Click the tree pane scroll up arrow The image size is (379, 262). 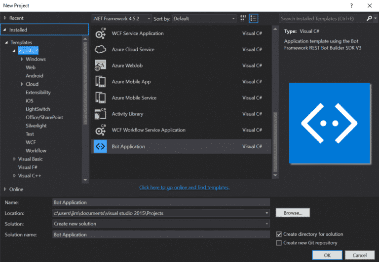[x=85, y=39]
